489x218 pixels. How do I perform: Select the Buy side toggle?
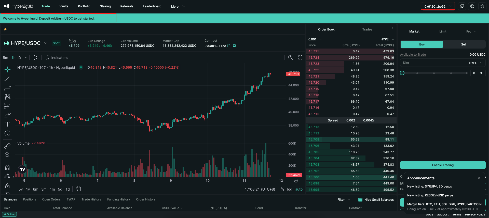point(422,44)
